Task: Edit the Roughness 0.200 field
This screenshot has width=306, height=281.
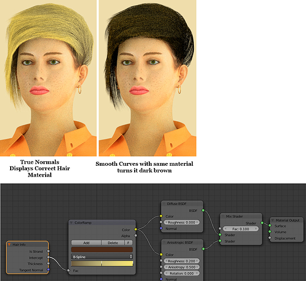Action: tap(181, 261)
